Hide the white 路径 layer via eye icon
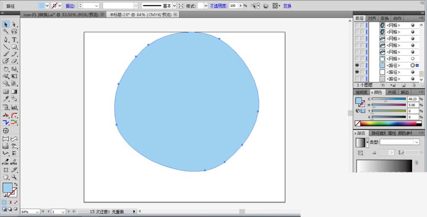The image size is (427, 217). coord(357,72)
